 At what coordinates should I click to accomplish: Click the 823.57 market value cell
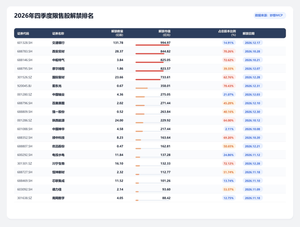click(x=165, y=68)
